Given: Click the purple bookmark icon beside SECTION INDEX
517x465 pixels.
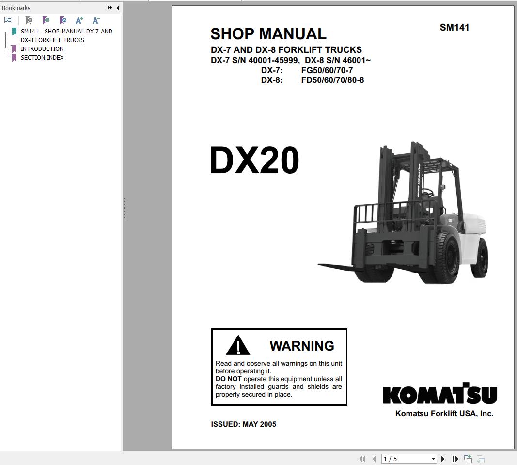Looking at the screenshot, I should [x=14, y=58].
